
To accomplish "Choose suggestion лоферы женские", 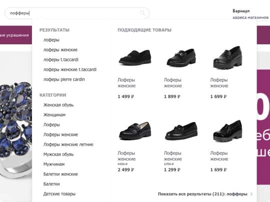I will click(x=60, y=50).
